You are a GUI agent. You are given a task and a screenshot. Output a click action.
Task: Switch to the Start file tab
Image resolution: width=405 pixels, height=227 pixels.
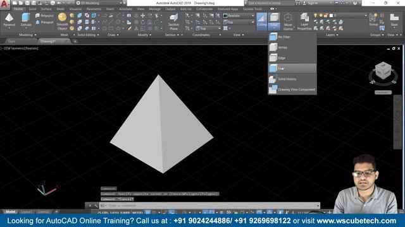[x=11, y=41]
